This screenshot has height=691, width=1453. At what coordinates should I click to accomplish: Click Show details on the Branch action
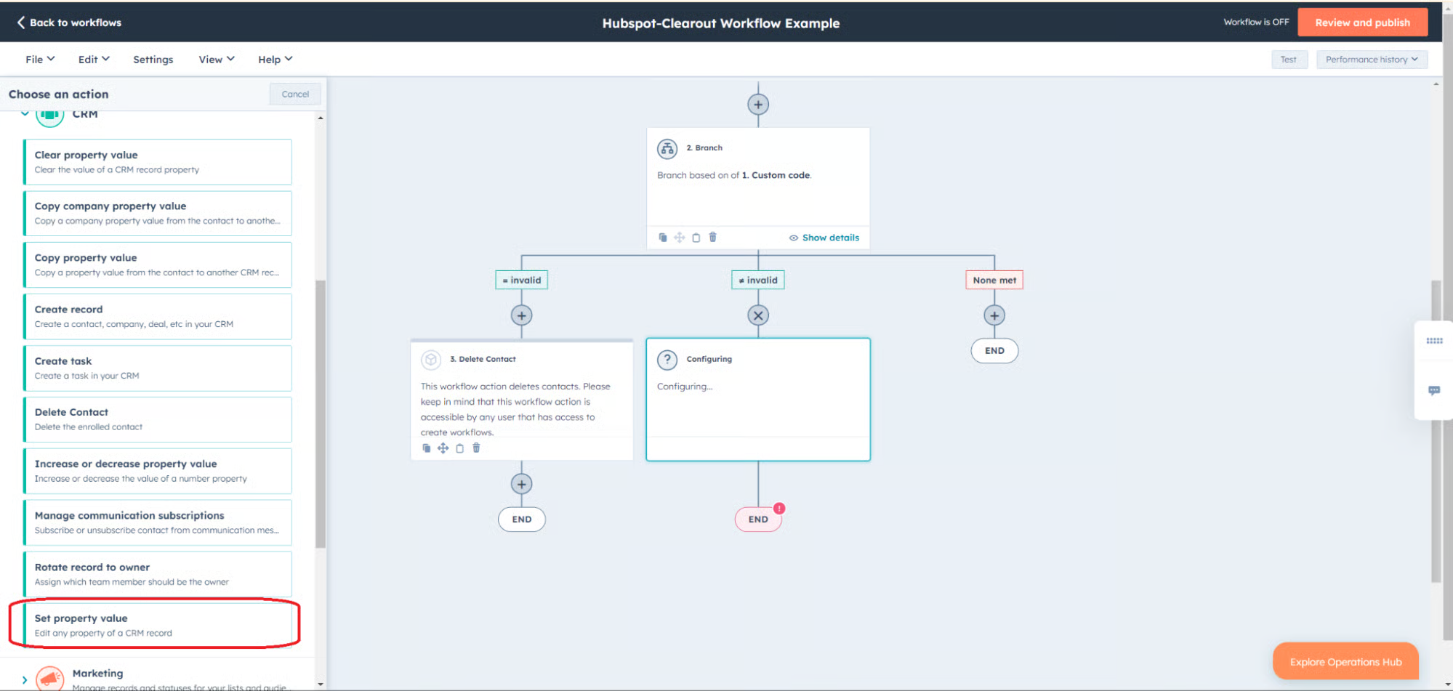coord(830,237)
